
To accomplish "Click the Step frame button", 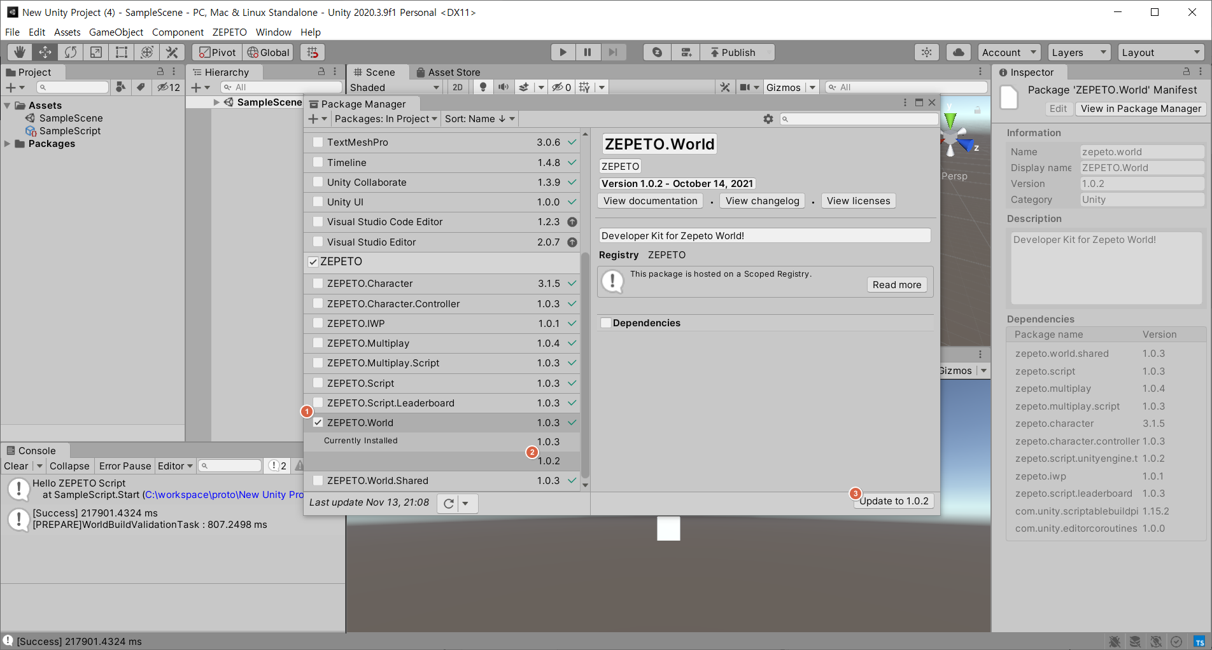I will point(613,52).
